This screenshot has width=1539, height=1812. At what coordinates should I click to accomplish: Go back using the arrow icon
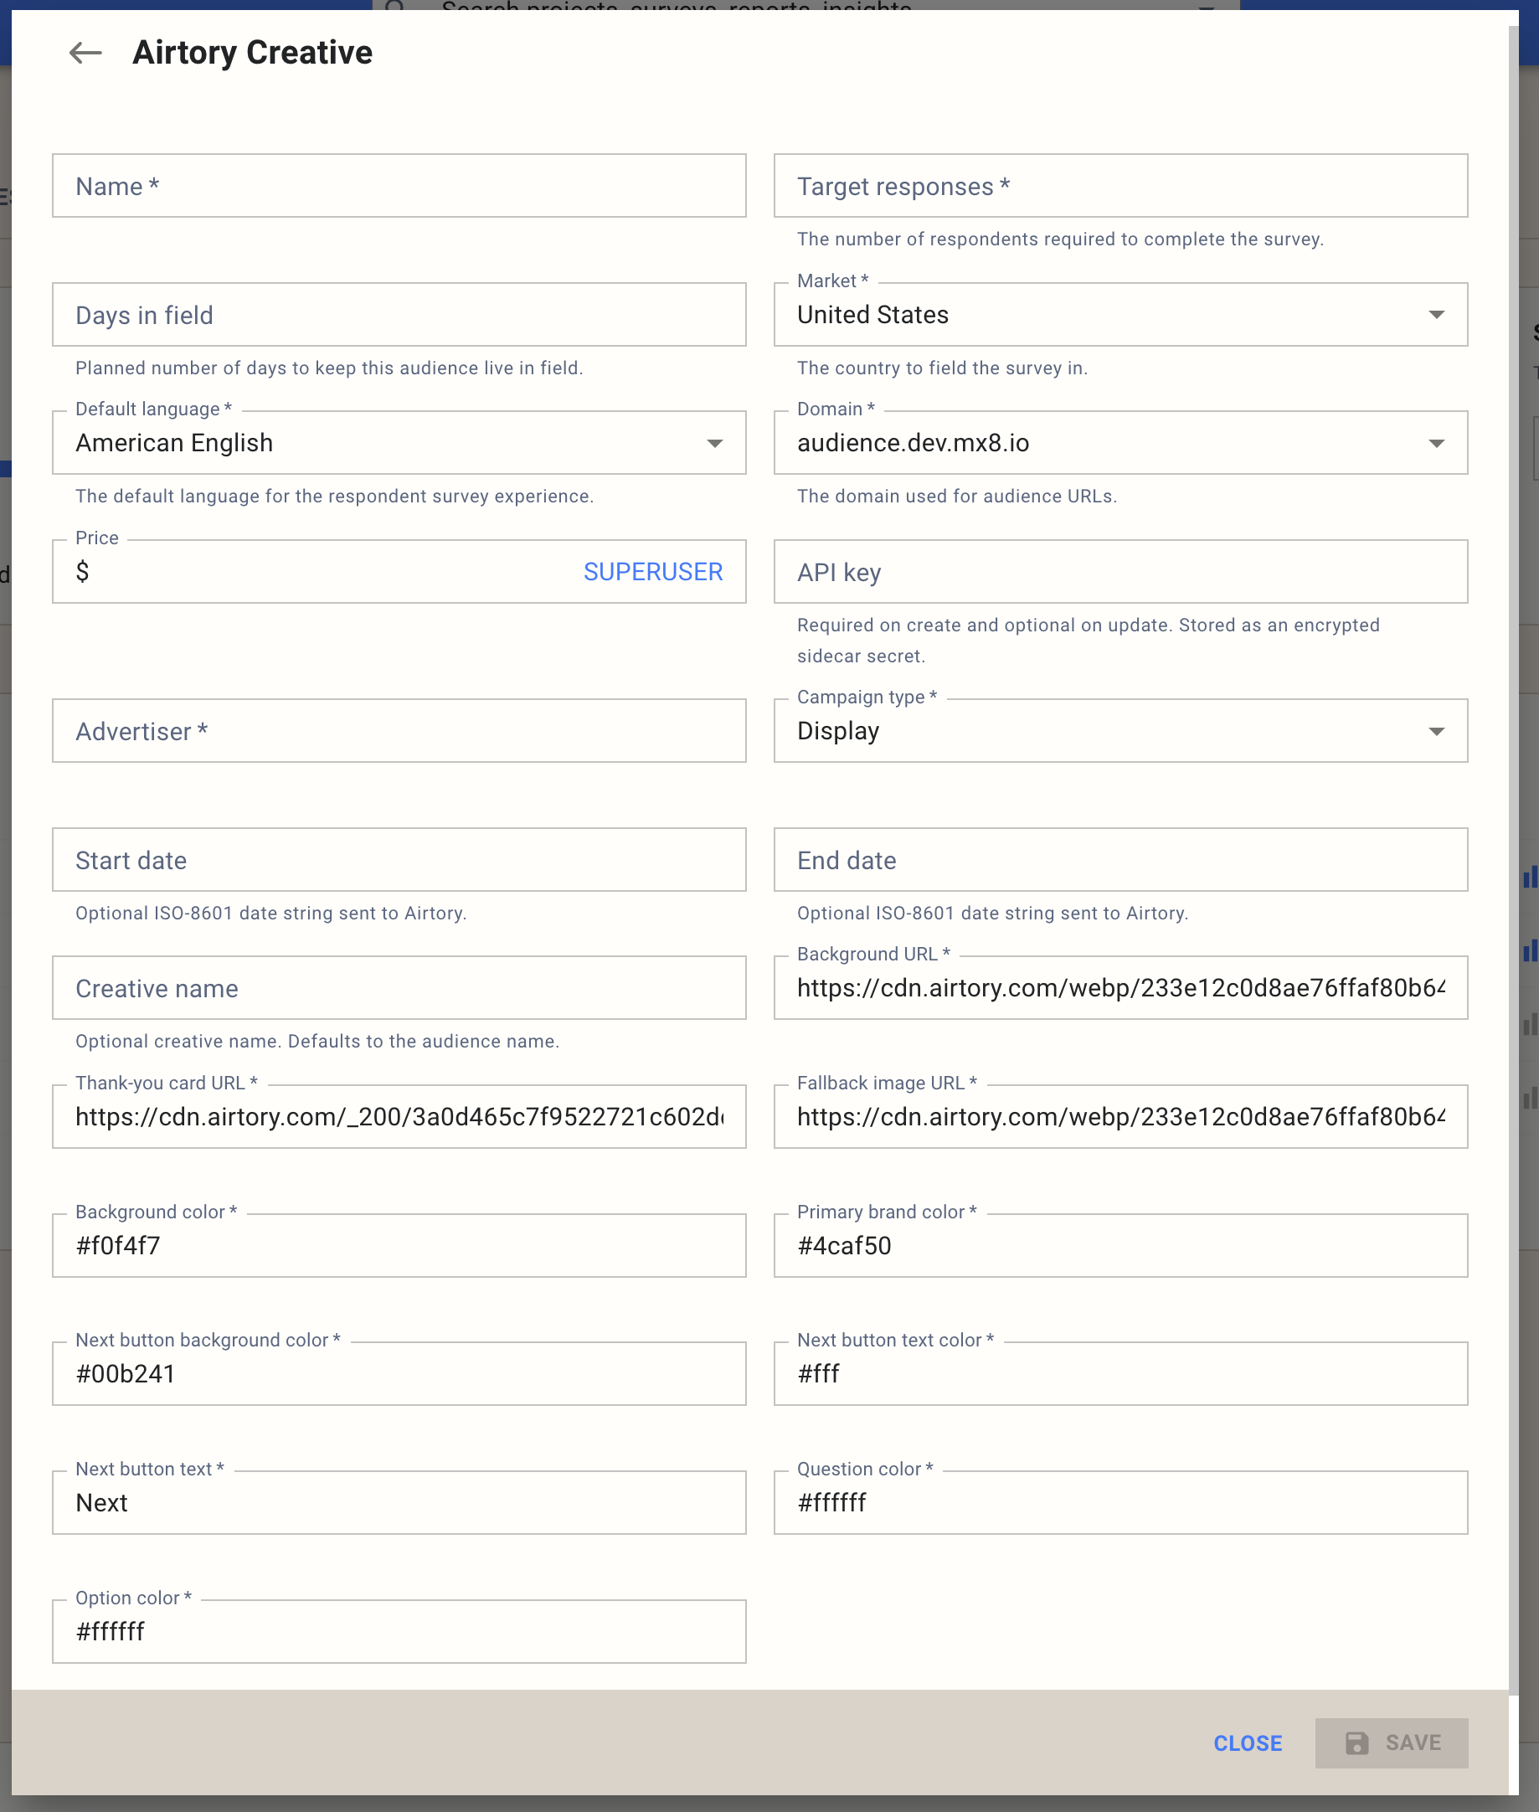pos(85,53)
